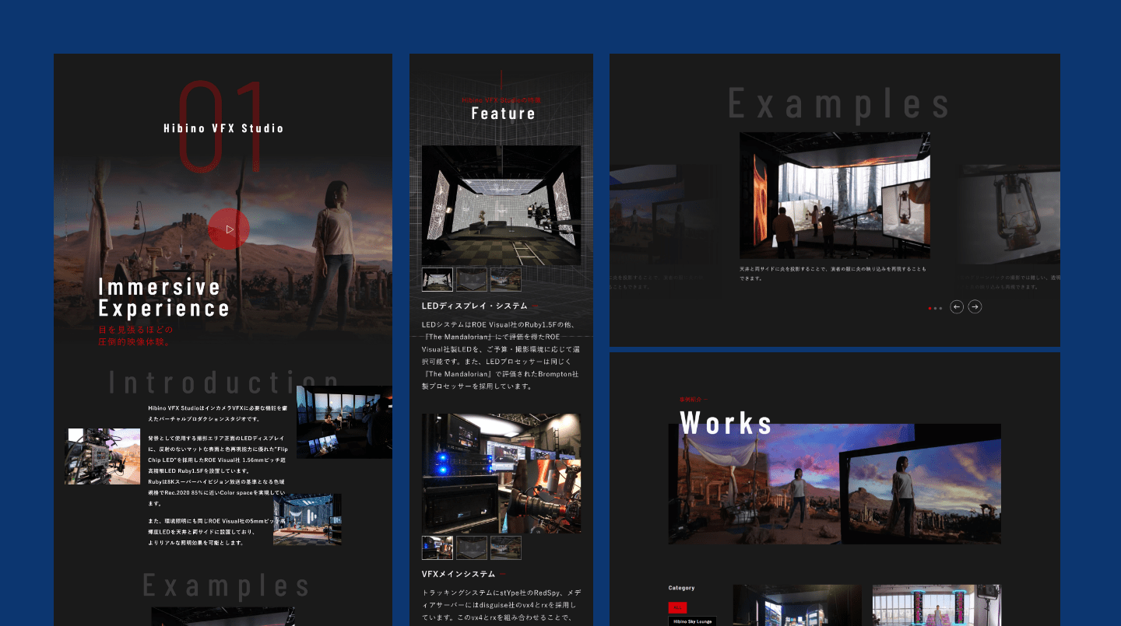The image size is (1121, 626).
Task: Open the large LED studio feature image
Action: point(501,205)
